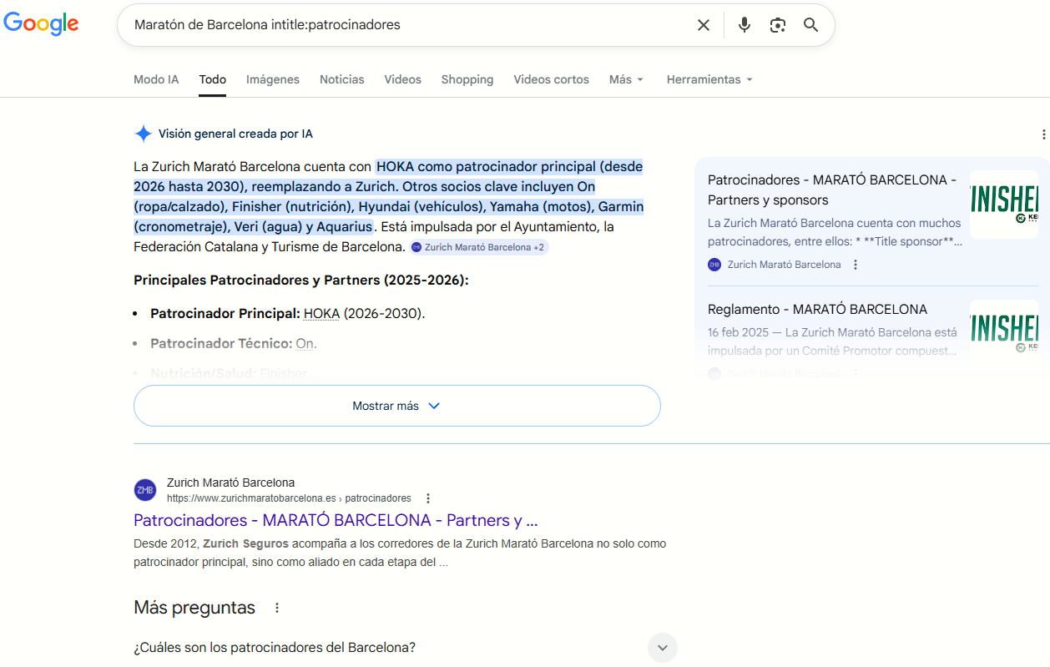This screenshot has height=667, width=1050.
Task: Open Google Lens image search
Action: 777,24
